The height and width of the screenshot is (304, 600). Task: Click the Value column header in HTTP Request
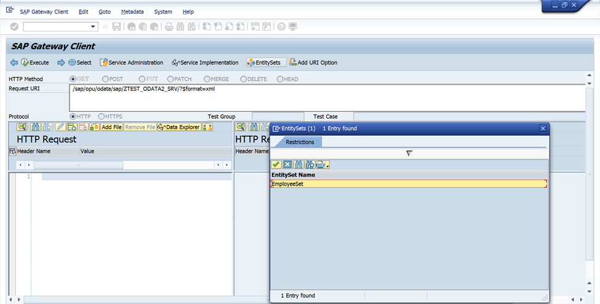[x=155, y=151]
